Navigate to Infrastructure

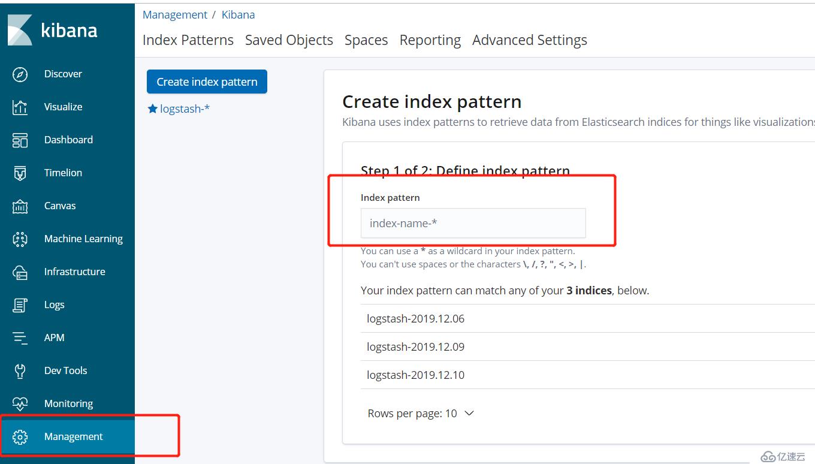(x=74, y=272)
